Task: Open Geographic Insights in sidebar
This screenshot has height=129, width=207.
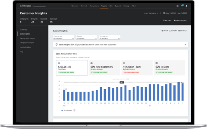Action: point(27,43)
